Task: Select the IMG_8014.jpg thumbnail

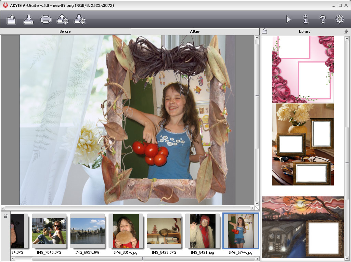Action: click(126, 231)
